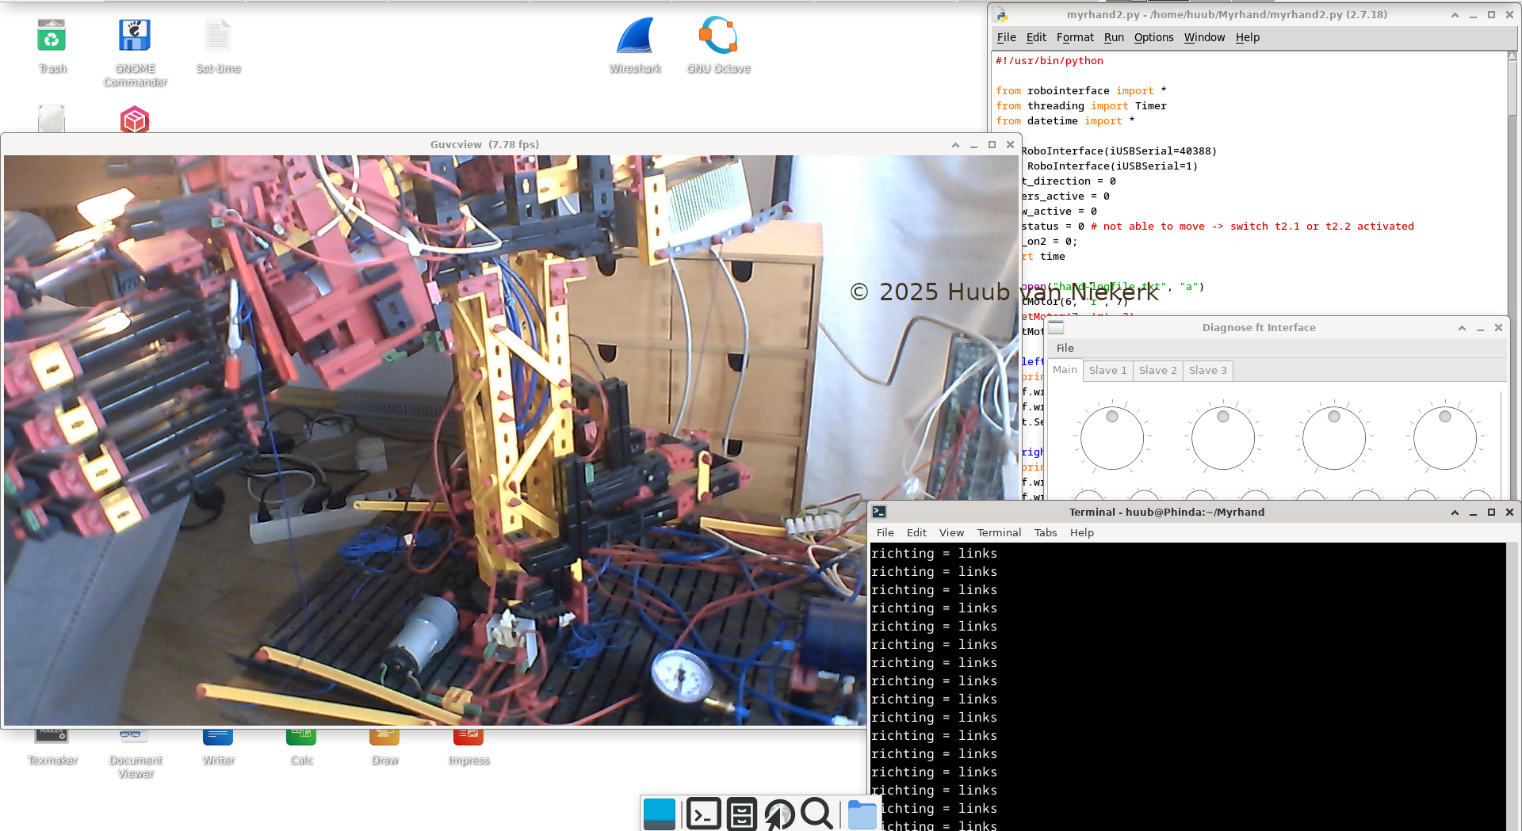The width and height of the screenshot is (1522, 831).
Task: Open the Format menu in the Python editor
Action: pos(1075,37)
